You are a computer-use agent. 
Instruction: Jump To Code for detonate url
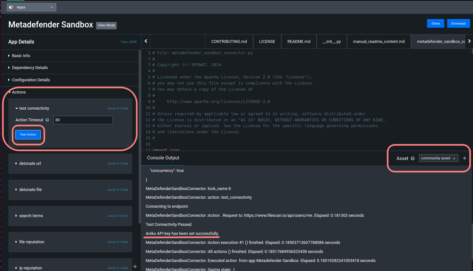(x=117, y=164)
